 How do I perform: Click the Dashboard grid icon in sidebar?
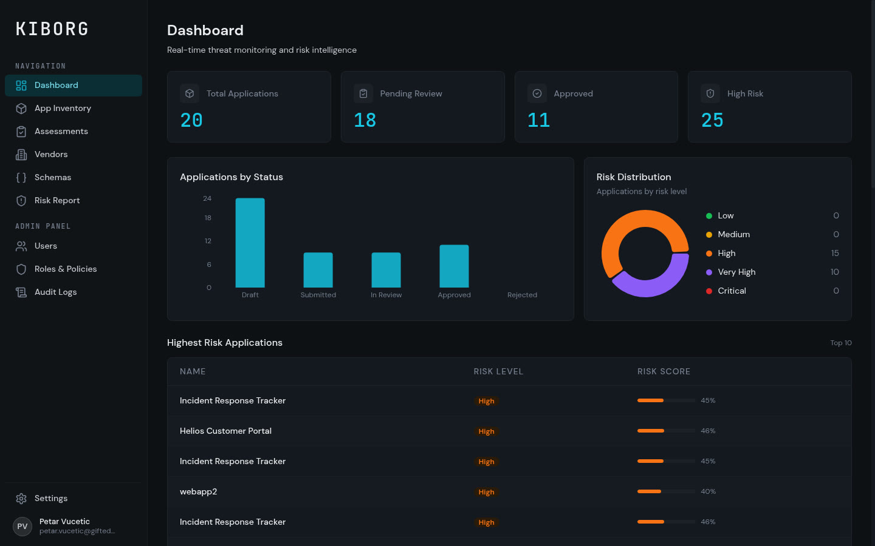tap(21, 86)
